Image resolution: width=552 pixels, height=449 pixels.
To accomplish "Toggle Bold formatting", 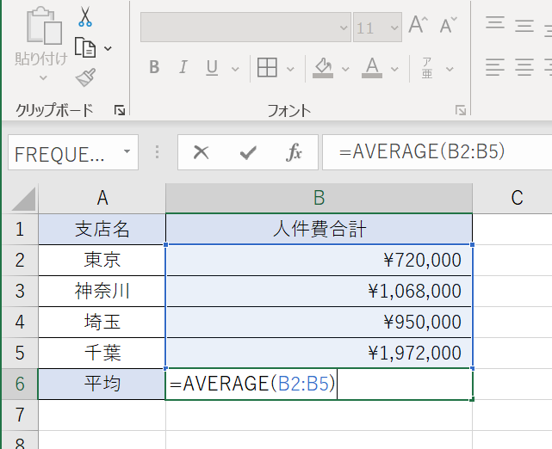I will pyautogui.click(x=154, y=67).
